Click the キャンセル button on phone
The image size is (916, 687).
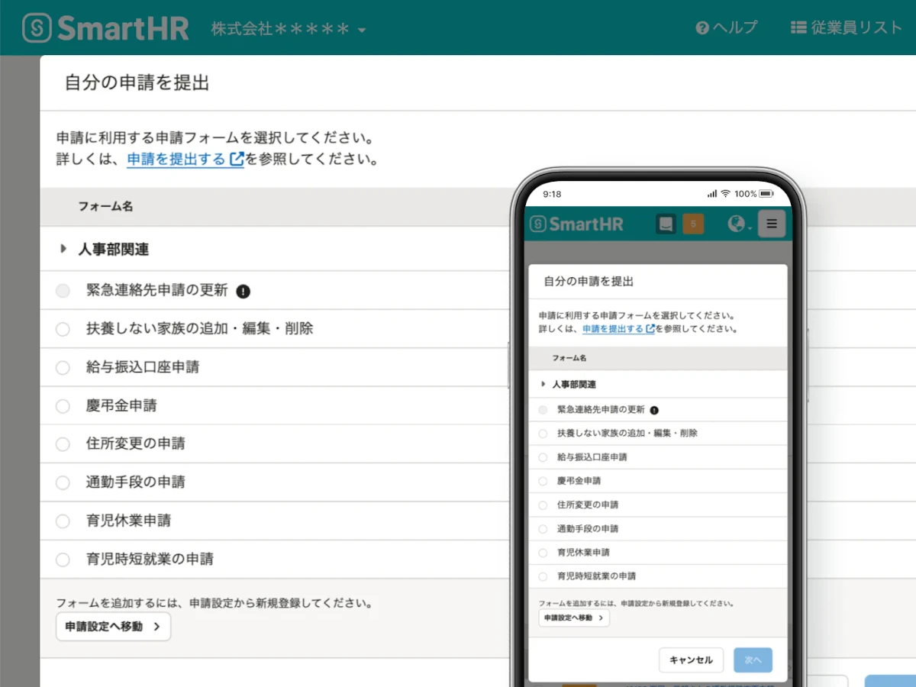[691, 660]
